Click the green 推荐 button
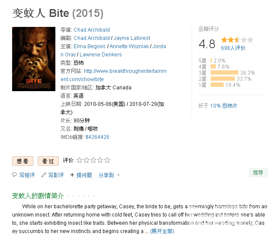The height and width of the screenshot is (243, 279). point(258,172)
